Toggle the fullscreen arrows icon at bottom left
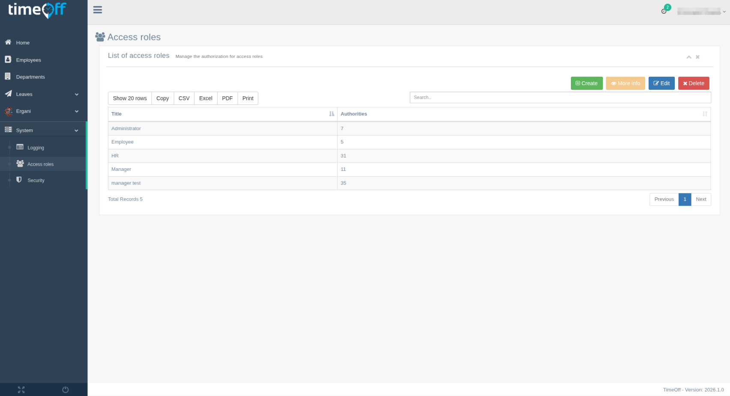 point(21,390)
